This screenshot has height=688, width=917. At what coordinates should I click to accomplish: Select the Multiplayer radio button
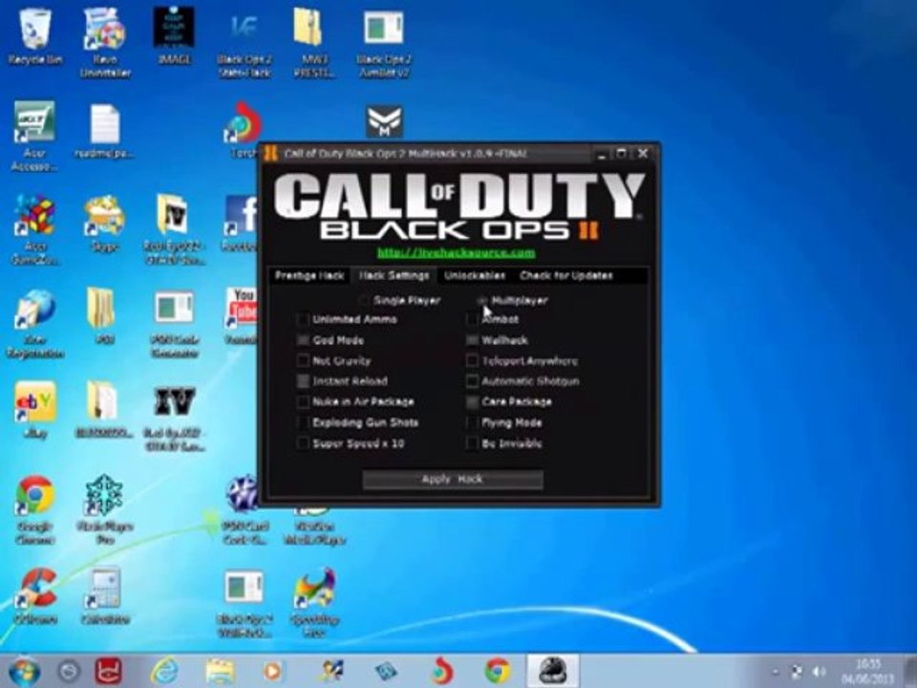click(481, 300)
